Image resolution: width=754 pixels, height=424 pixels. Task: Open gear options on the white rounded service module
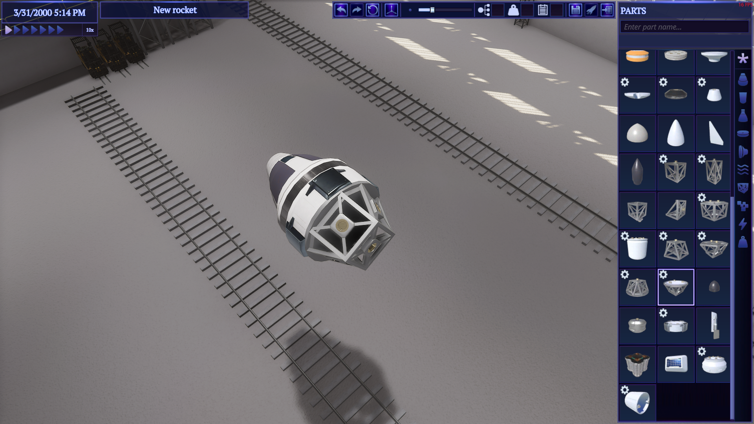702,351
